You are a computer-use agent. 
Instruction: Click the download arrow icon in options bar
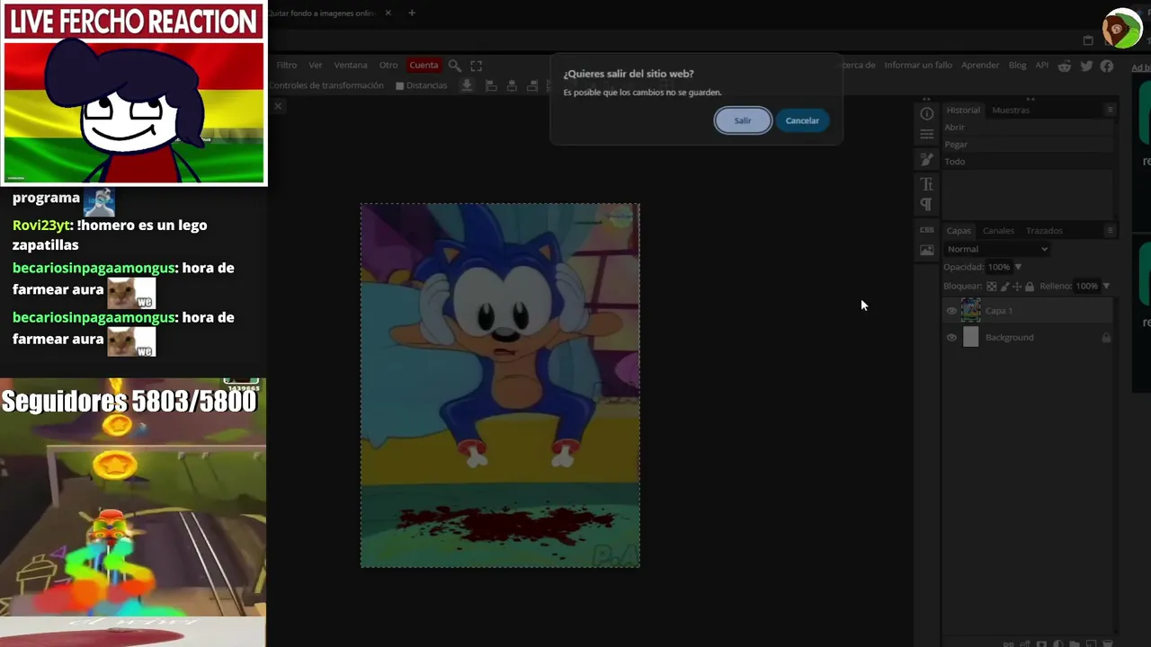[467, 85]
